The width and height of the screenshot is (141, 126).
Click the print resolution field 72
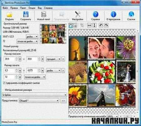pyautogui.click(x=10, y=77)
